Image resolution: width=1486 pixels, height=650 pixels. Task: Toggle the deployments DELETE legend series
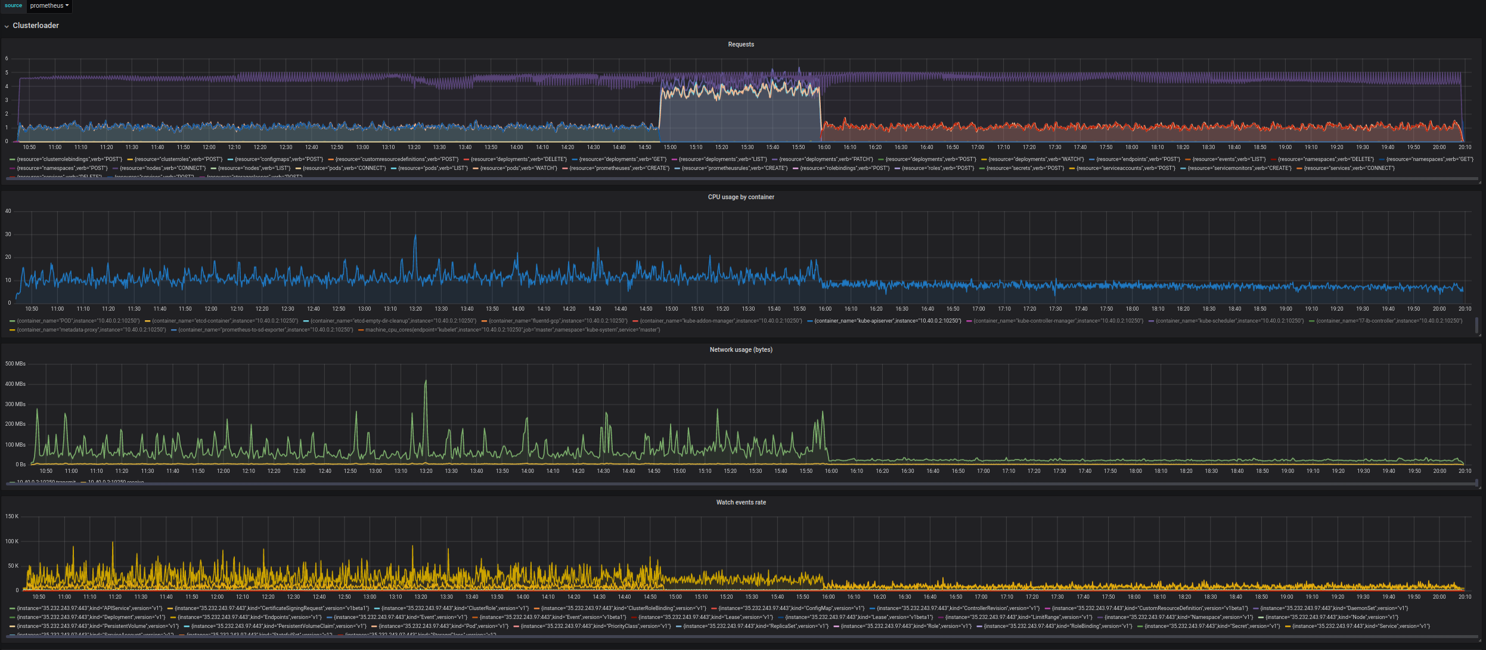pos(519,159)
